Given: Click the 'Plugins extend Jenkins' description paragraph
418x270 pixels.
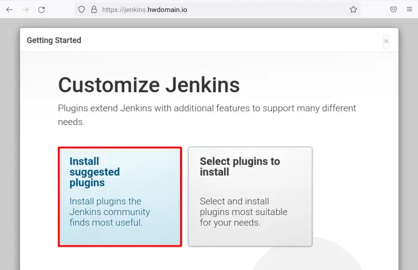Looking at the screenshot, I should click(x=206, y=114).
